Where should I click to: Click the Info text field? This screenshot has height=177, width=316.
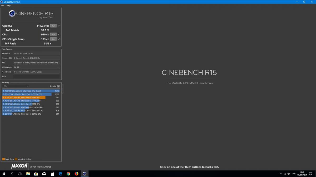(x=36, y=76)
